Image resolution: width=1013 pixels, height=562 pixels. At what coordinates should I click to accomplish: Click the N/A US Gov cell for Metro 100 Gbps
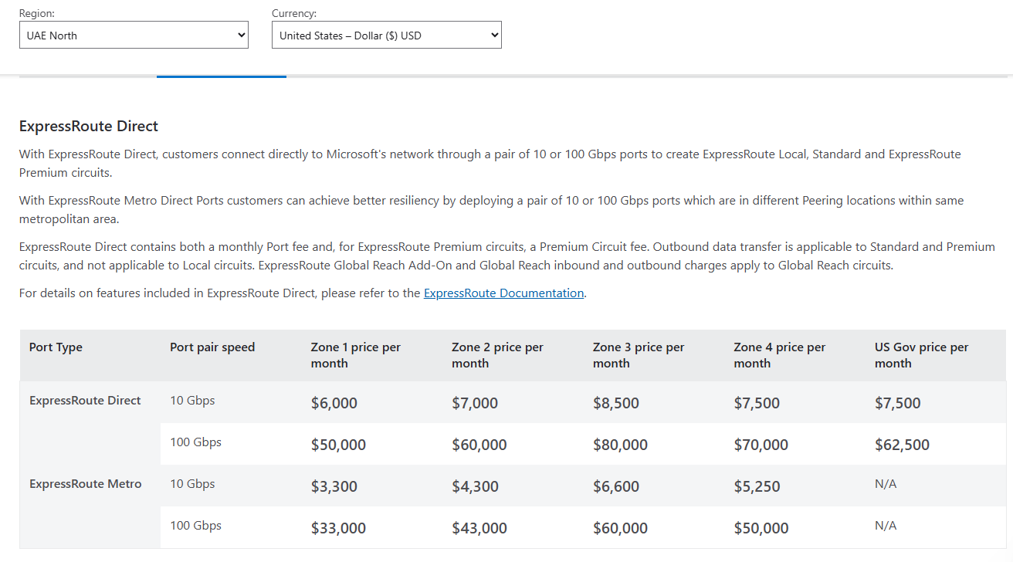[x=886, y=526]
